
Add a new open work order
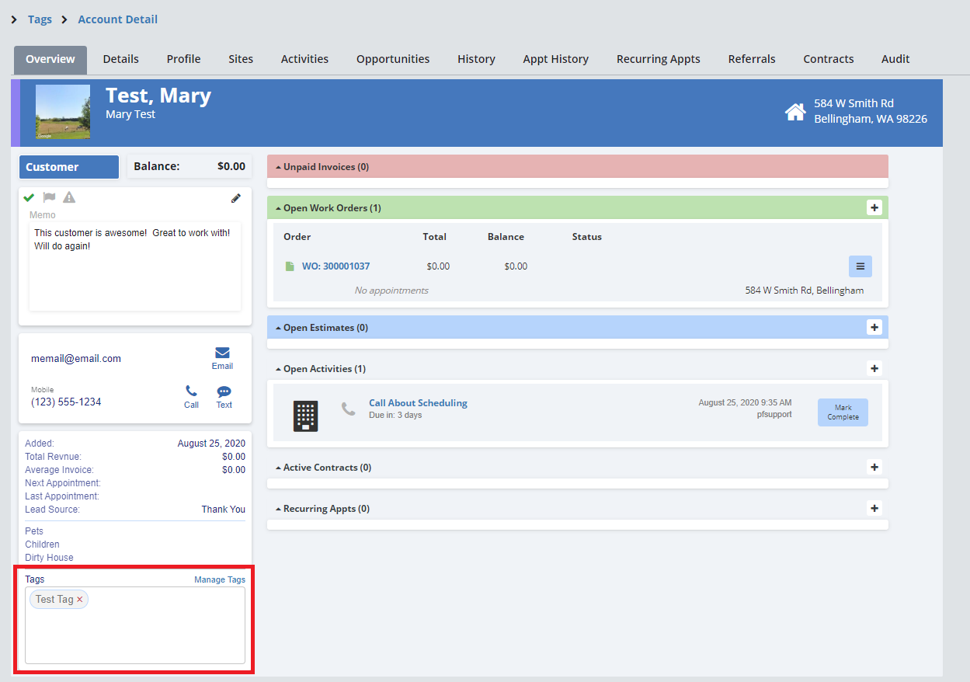point(874,208)
